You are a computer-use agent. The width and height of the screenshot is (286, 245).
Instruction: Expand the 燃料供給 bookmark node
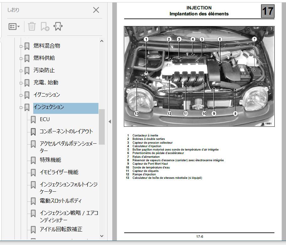click(21, 59)
